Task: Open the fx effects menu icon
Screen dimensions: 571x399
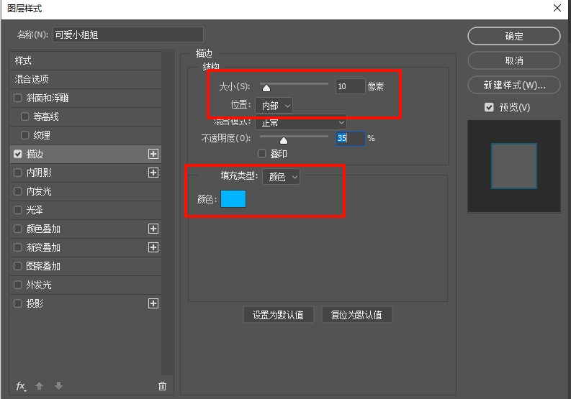Action: [21, 386]
